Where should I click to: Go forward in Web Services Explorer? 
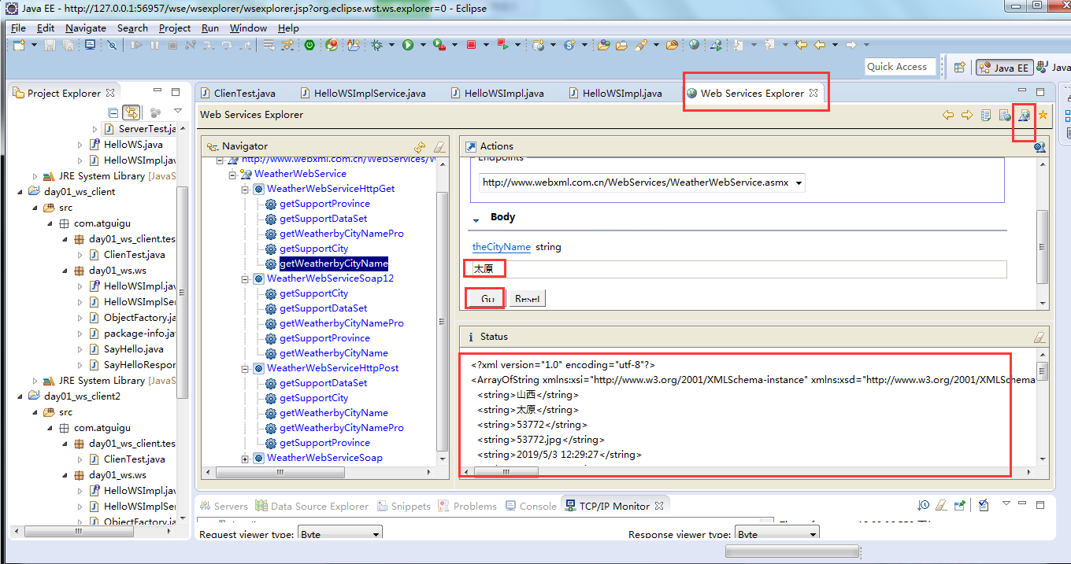click(967, 115)
